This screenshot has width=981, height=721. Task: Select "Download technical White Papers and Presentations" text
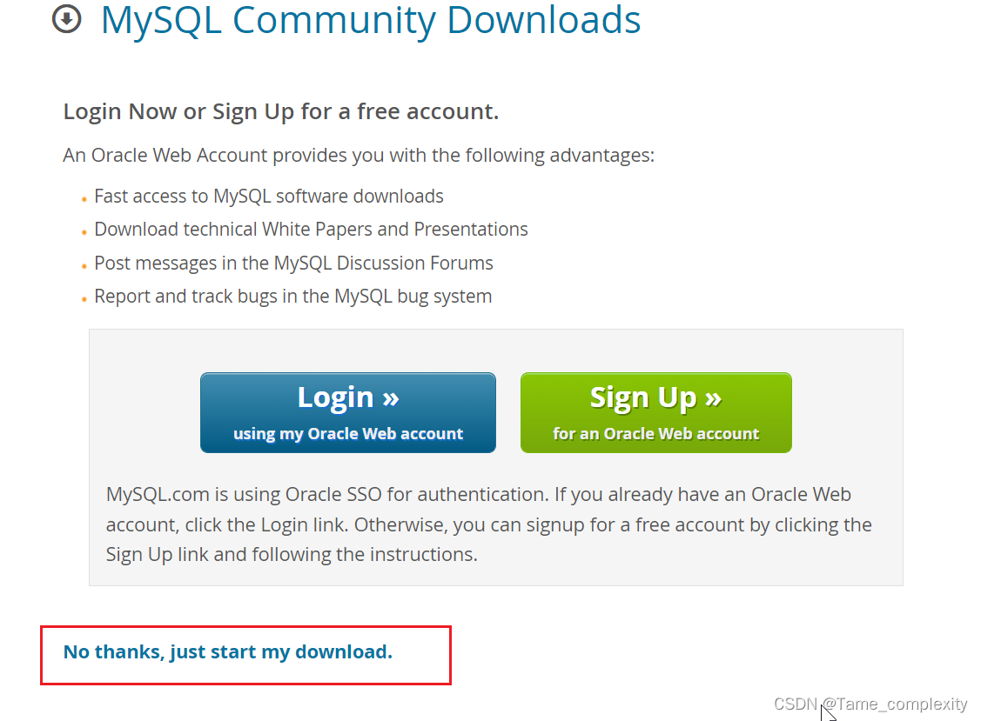click(311, 229)
